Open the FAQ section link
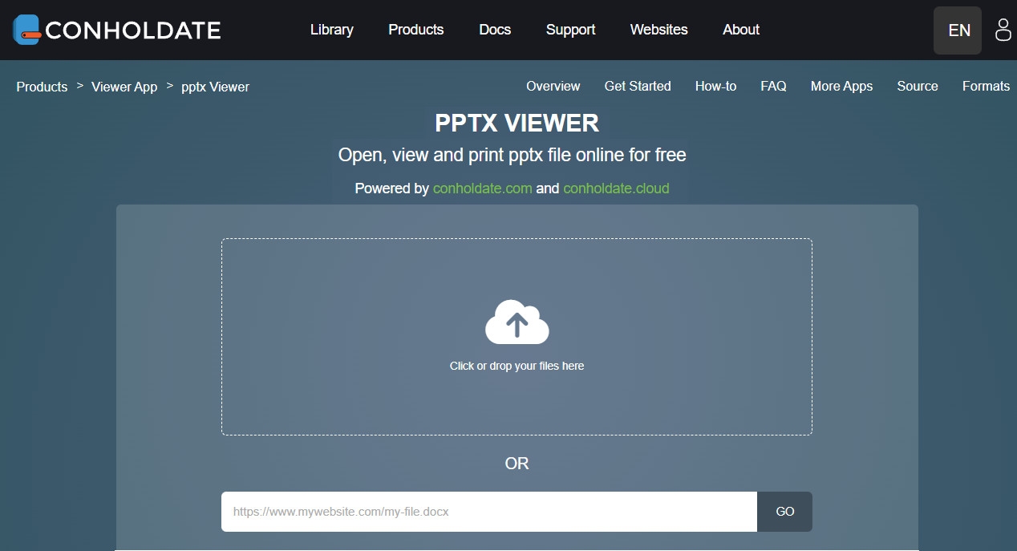 pyautogui.click(x=773, y=86)
